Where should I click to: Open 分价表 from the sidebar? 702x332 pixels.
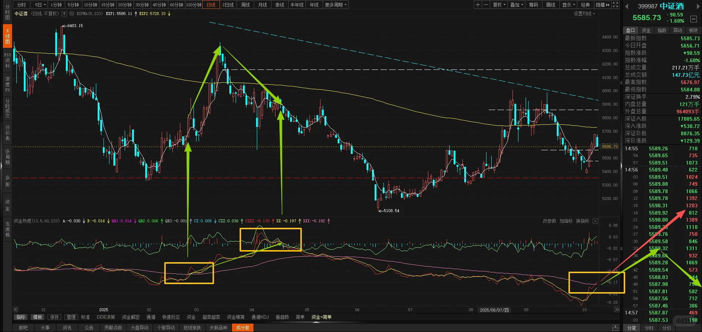[7, 133]
